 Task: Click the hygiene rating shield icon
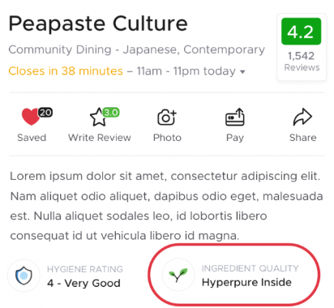pyautogui.click(x=24, y=276)
